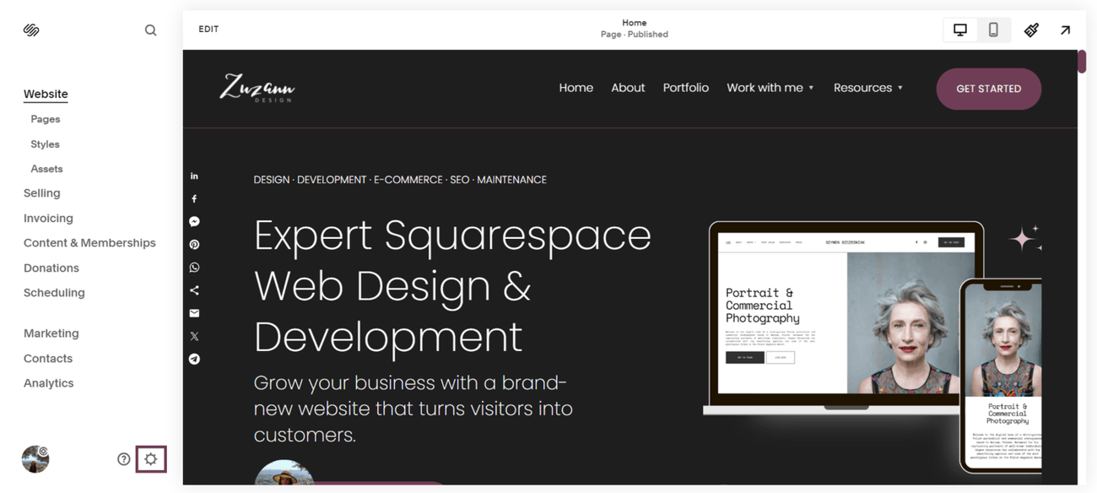Open the Marketing section
The height and width of the screenshot is (493, 1097).
[51, 333]
